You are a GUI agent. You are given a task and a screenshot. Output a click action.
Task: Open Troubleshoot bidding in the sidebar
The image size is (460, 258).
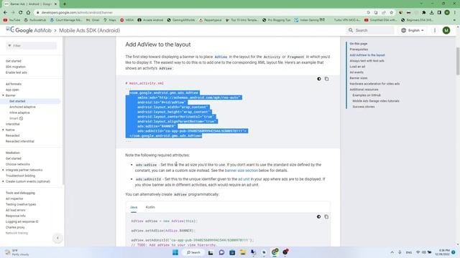pyautogui.click(x=20, y=176)
